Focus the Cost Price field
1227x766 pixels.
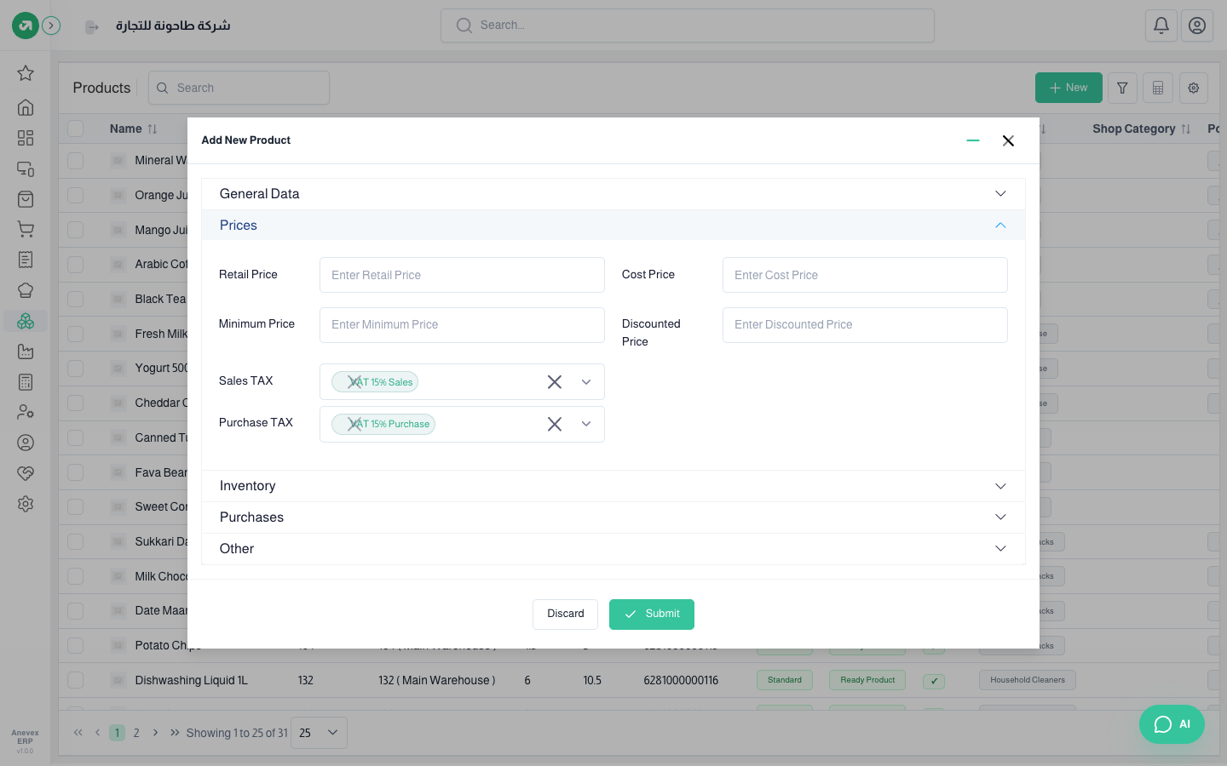pos(865,275)
